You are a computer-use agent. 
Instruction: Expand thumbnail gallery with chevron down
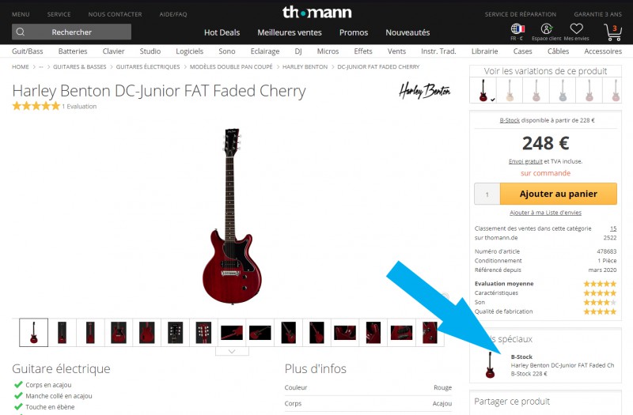coord(232,352)
